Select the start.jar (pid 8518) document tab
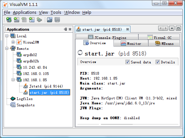 pos(102,29)
